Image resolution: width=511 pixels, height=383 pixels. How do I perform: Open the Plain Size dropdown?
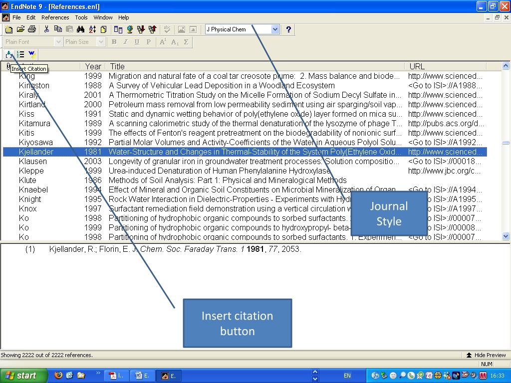click(x=101, y=42)
